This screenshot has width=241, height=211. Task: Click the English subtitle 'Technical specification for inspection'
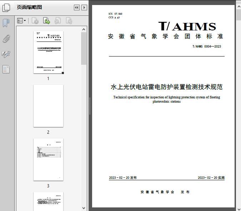click(167, 99)
